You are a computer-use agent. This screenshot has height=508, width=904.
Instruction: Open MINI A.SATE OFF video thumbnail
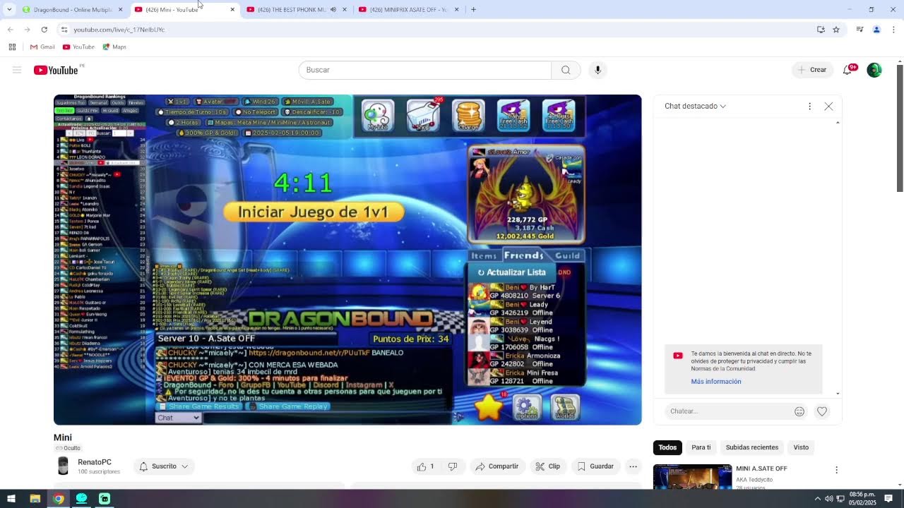[x=692, y=476]
